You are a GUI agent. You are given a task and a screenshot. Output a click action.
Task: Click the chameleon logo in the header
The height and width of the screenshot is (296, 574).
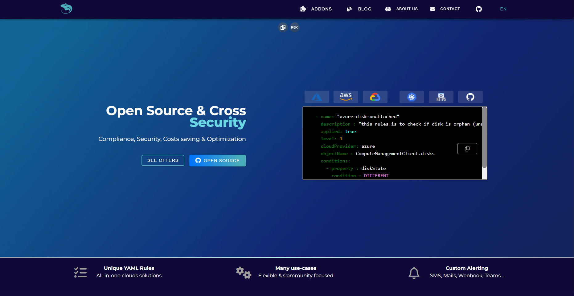click(66, 9)
